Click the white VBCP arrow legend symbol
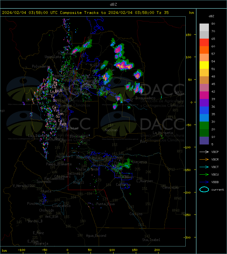 click(204, 152)
